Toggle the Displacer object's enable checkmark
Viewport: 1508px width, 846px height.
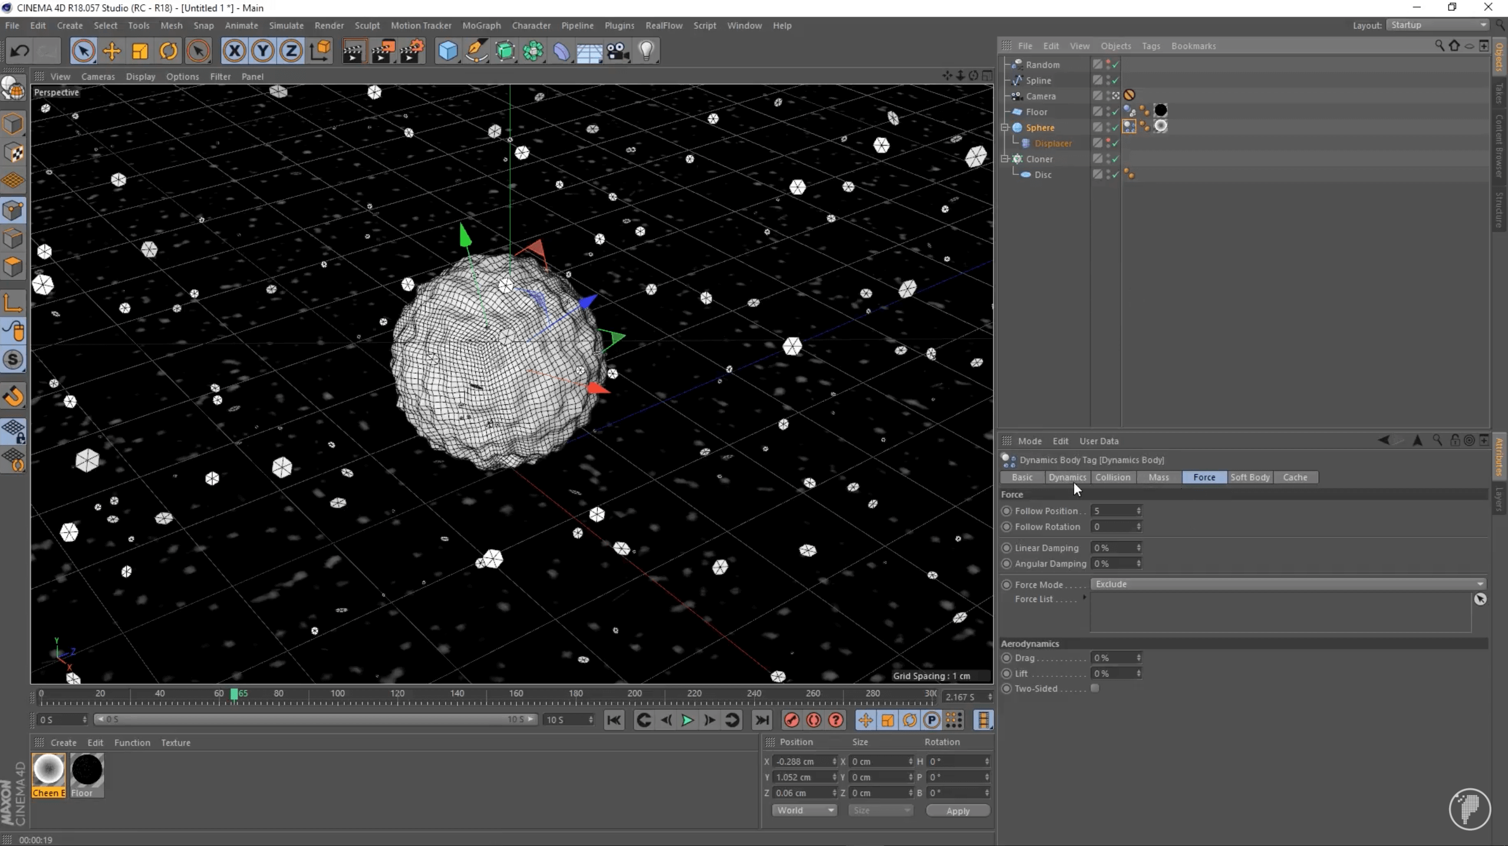[1115, 143]
